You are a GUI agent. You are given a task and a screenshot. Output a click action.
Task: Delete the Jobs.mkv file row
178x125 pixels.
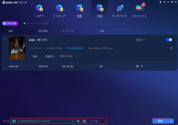click(142, 66)
